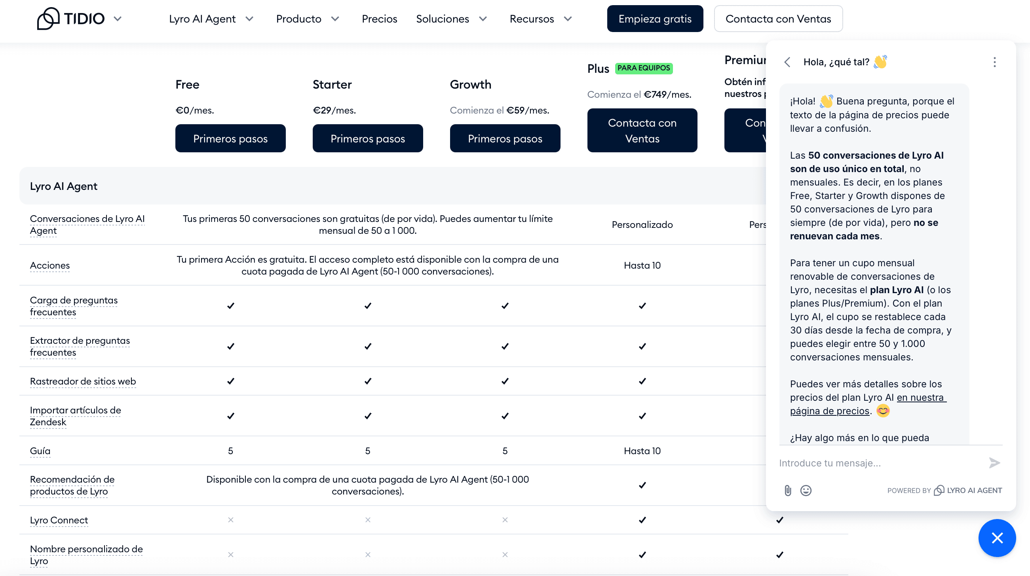Click Plus checkmark in Lyro Connect row
Image resolution: width=1030 pixels, height=576 pixels.
click(x=642, y=520)
